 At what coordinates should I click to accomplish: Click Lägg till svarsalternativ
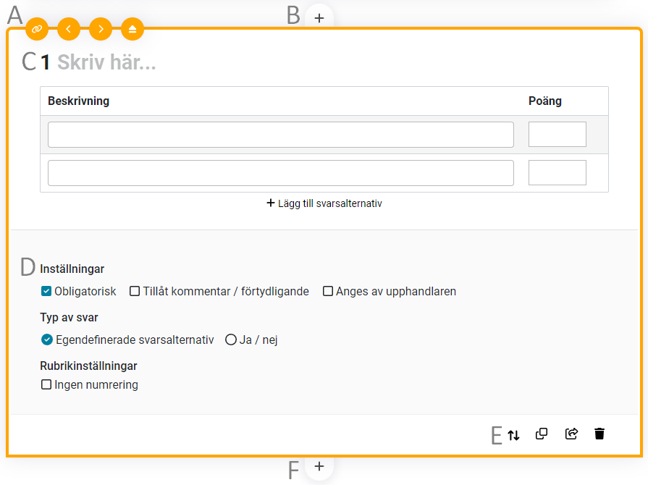pyautogui.click(x=324, y=203)
